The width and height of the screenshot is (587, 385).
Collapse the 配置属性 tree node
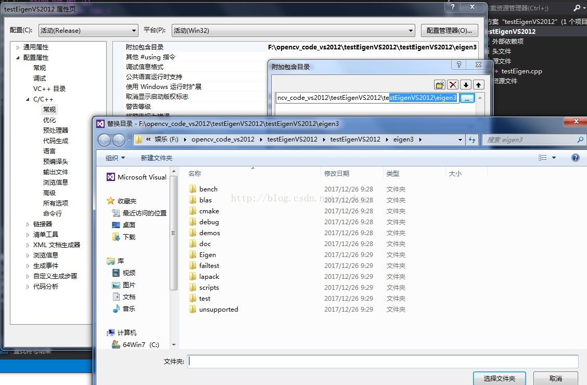click(18, 58)
